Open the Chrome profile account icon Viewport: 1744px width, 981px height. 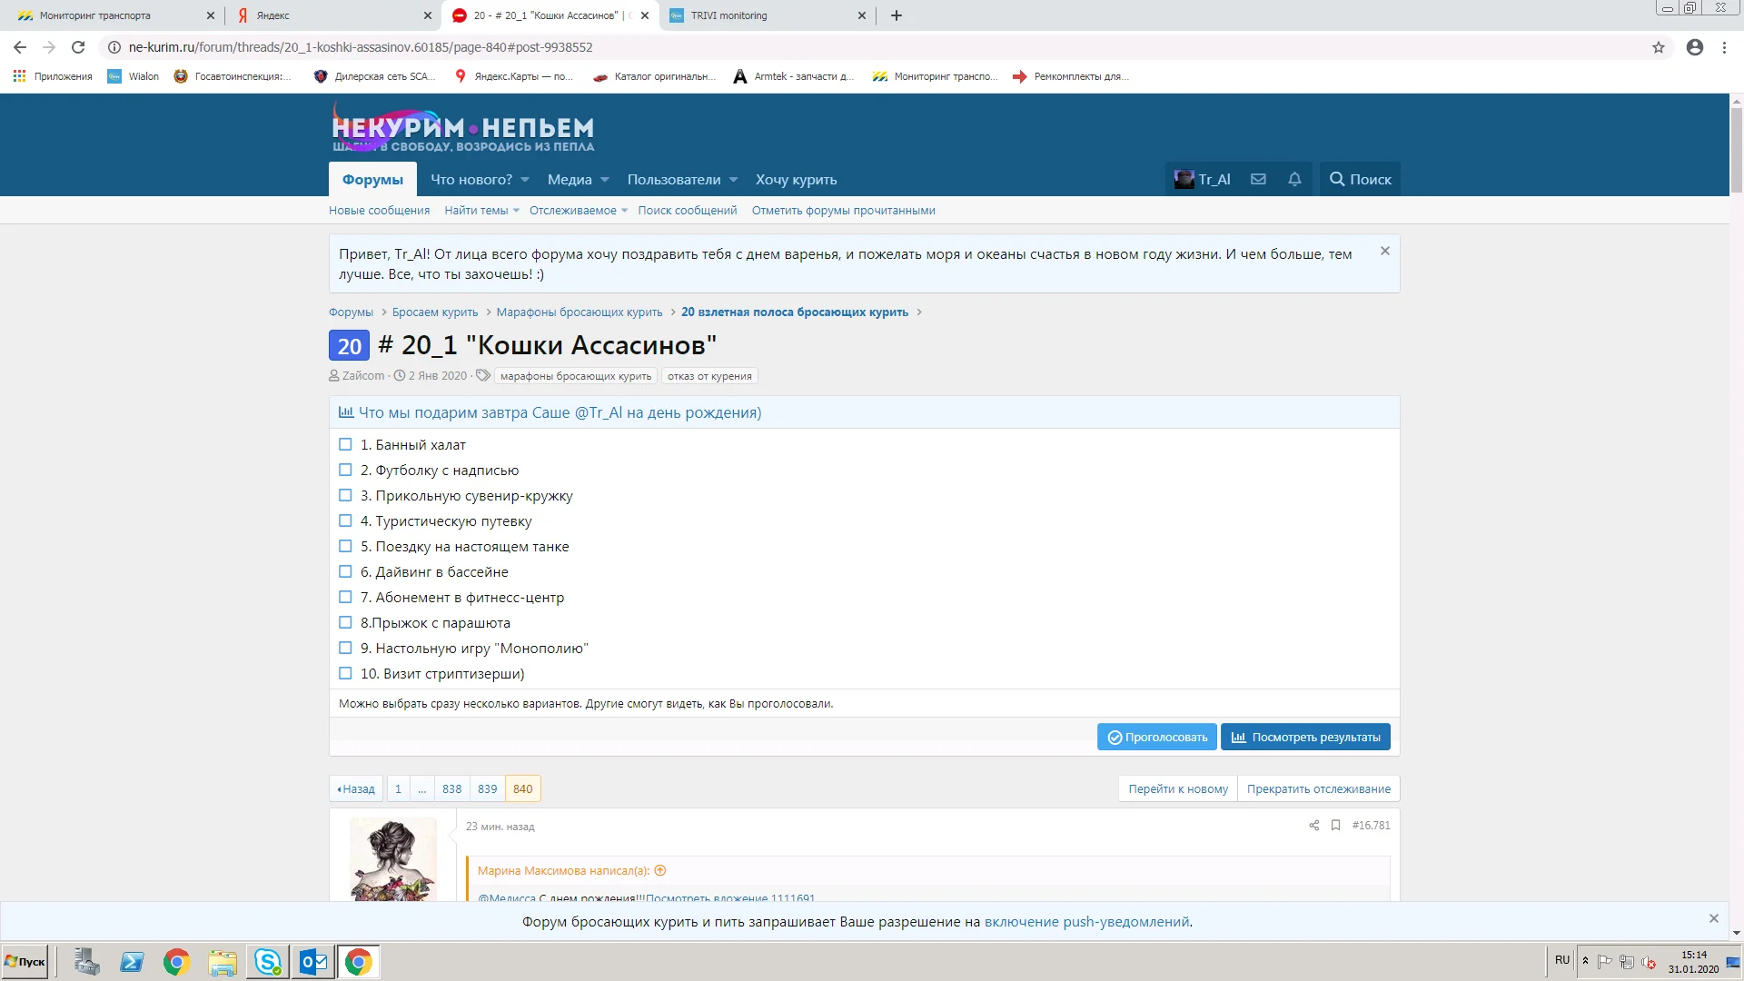click(1694, 47)
